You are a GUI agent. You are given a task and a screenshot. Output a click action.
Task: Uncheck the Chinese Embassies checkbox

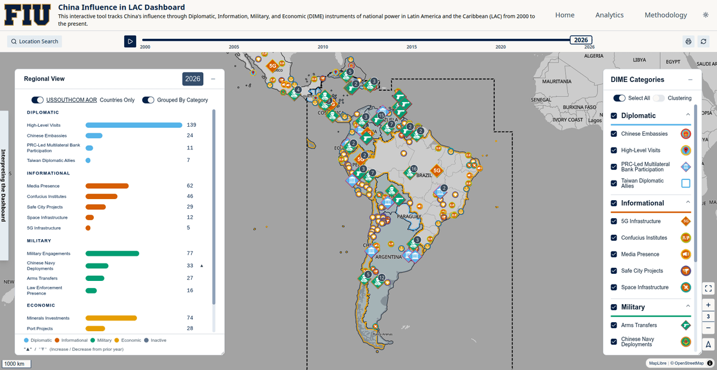point(614,134)
